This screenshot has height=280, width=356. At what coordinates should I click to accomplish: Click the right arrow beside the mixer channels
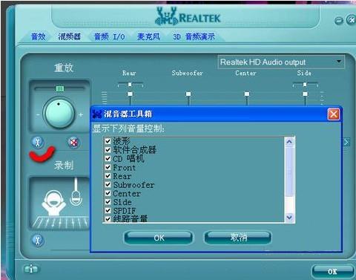click(x=346, y=142)
